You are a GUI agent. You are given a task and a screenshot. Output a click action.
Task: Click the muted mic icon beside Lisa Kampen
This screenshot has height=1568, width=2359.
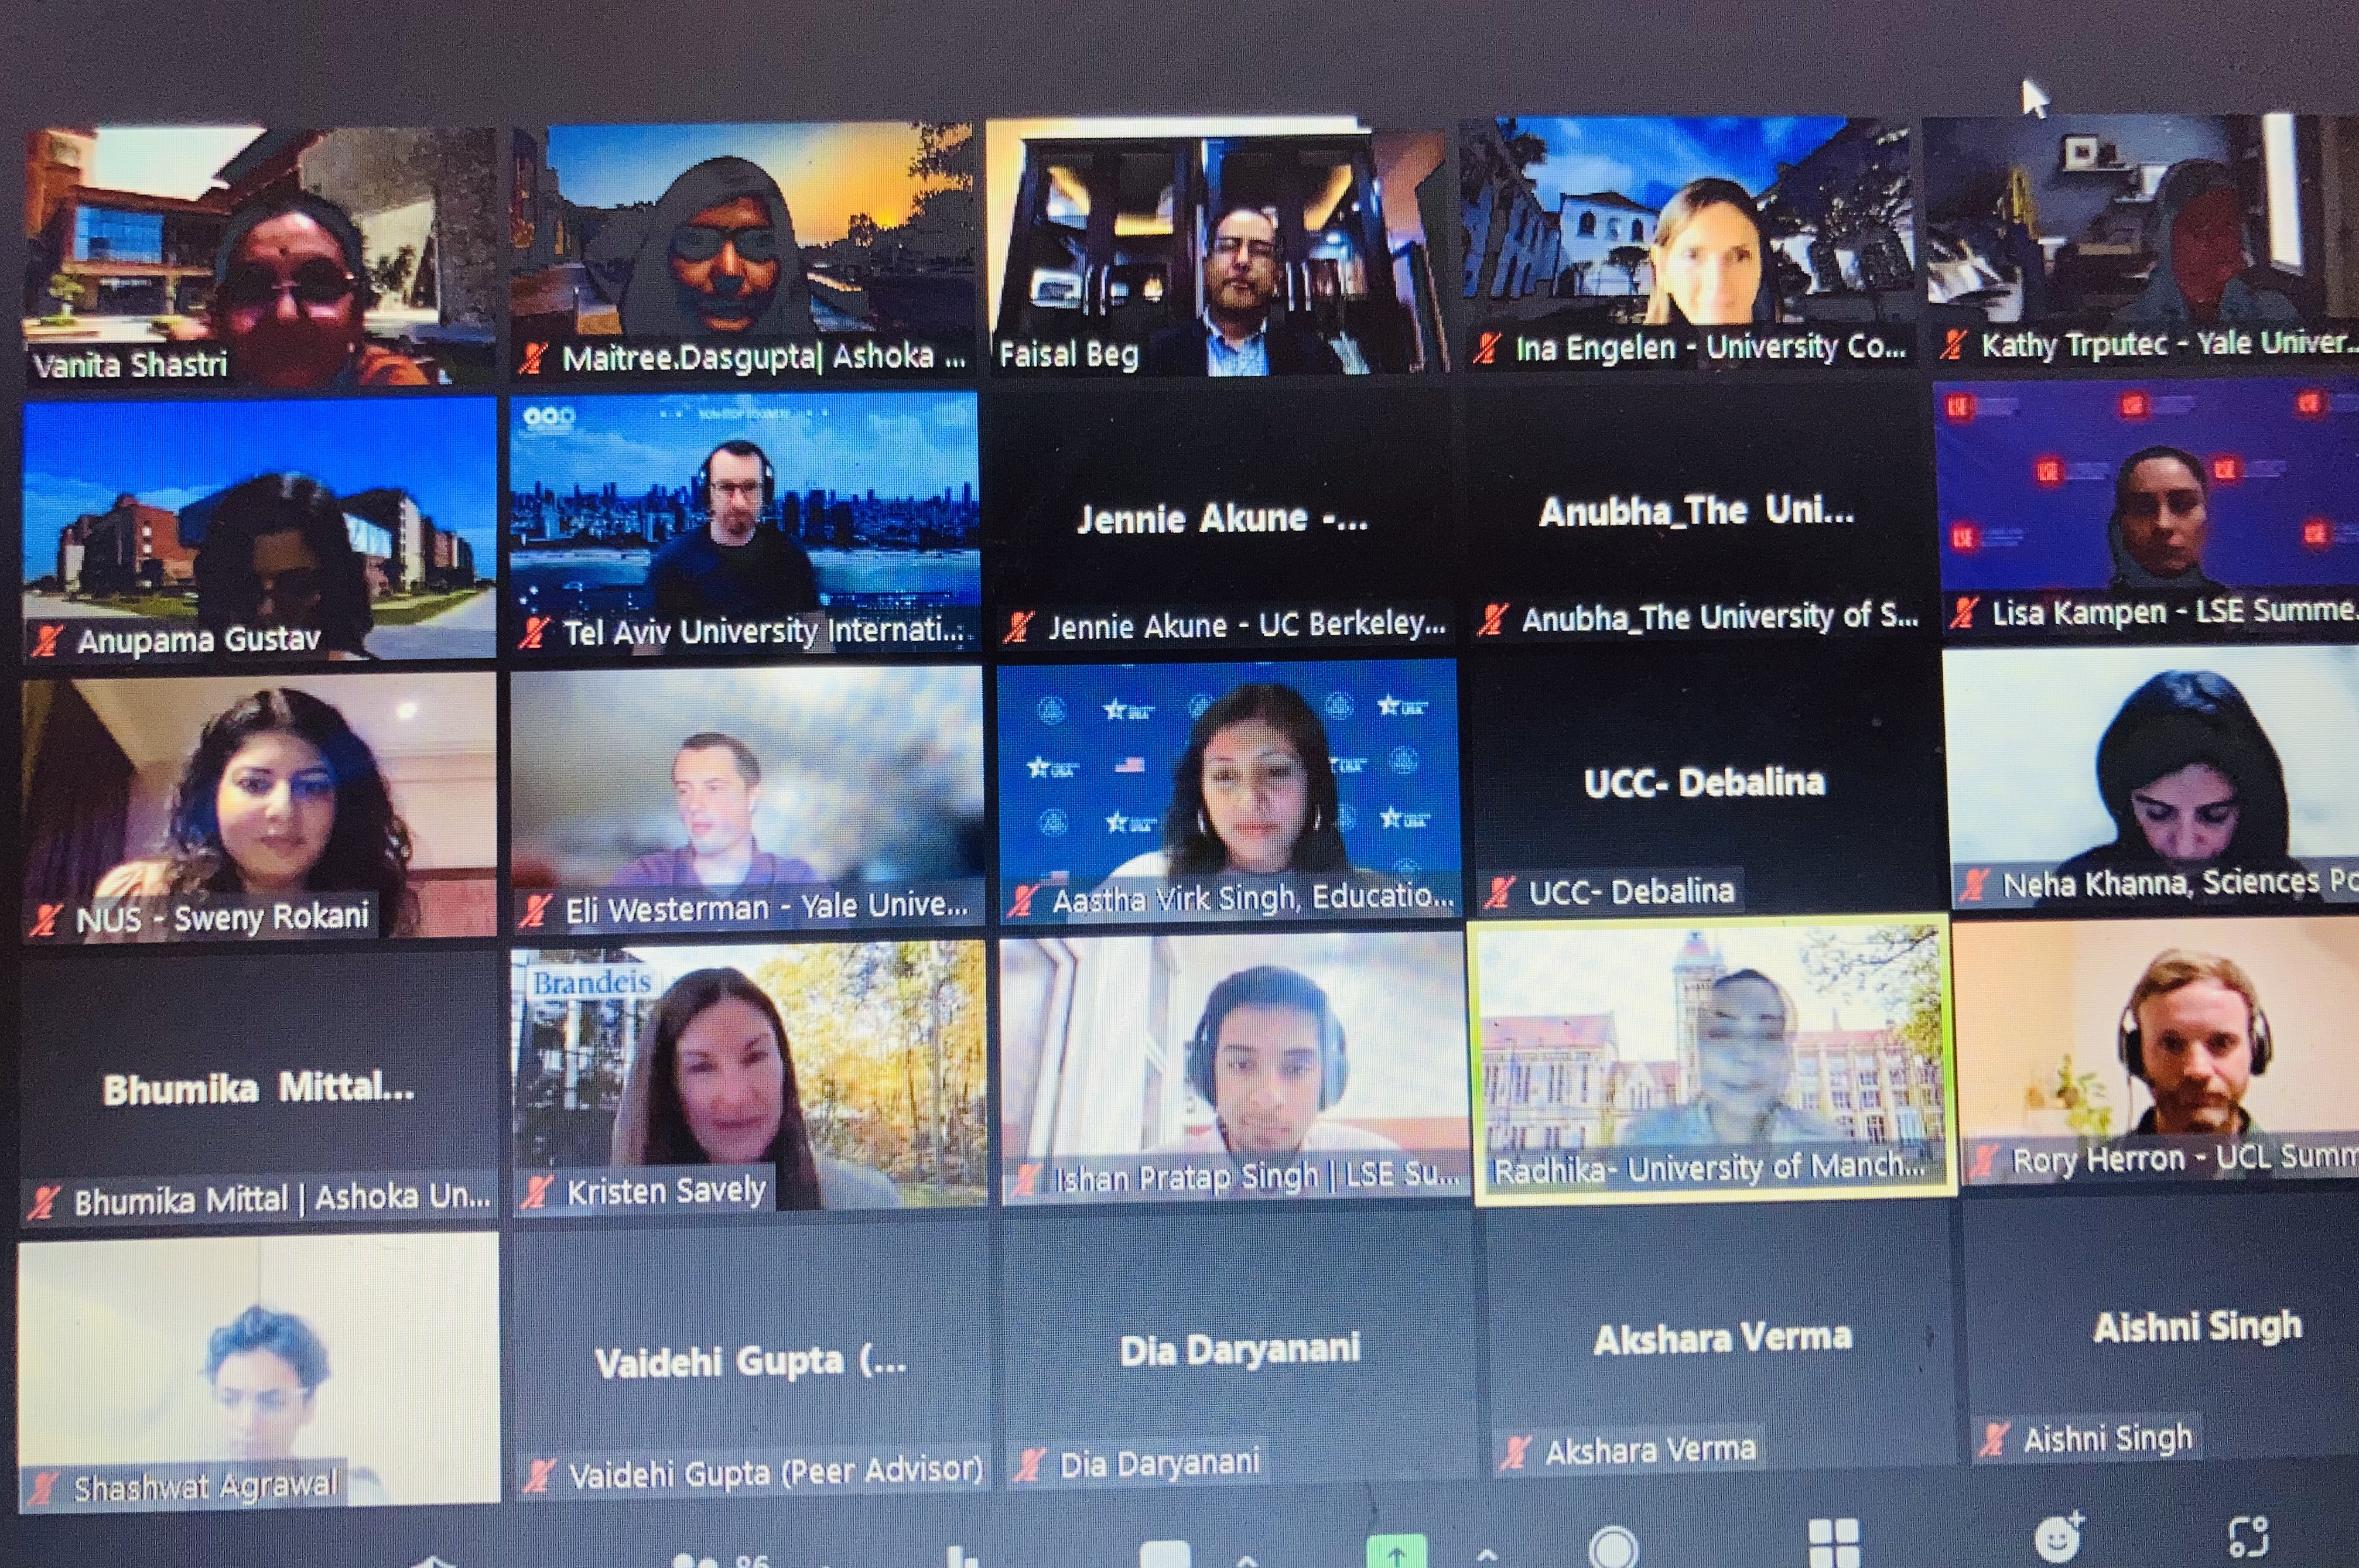(1964, 612)
